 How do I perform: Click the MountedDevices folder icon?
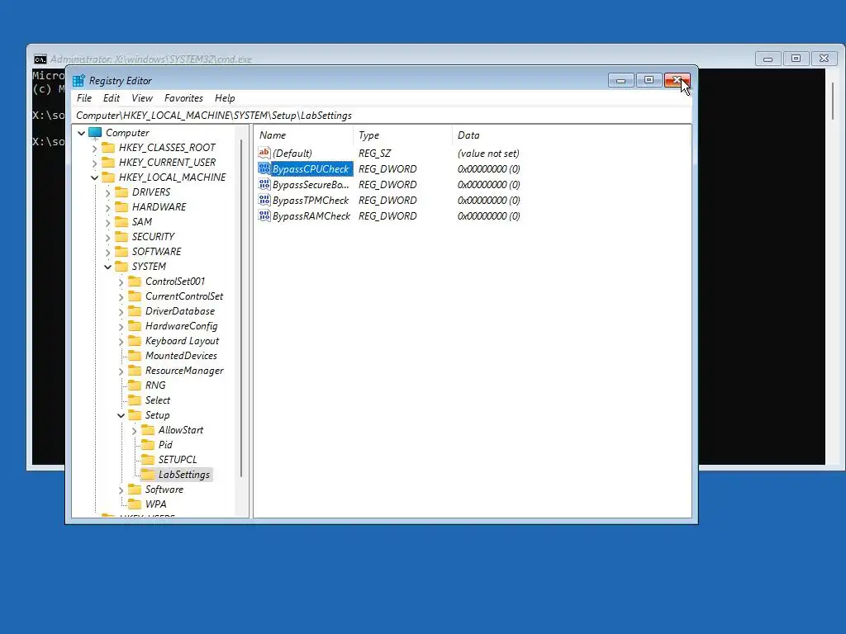[x=135, y=356]
